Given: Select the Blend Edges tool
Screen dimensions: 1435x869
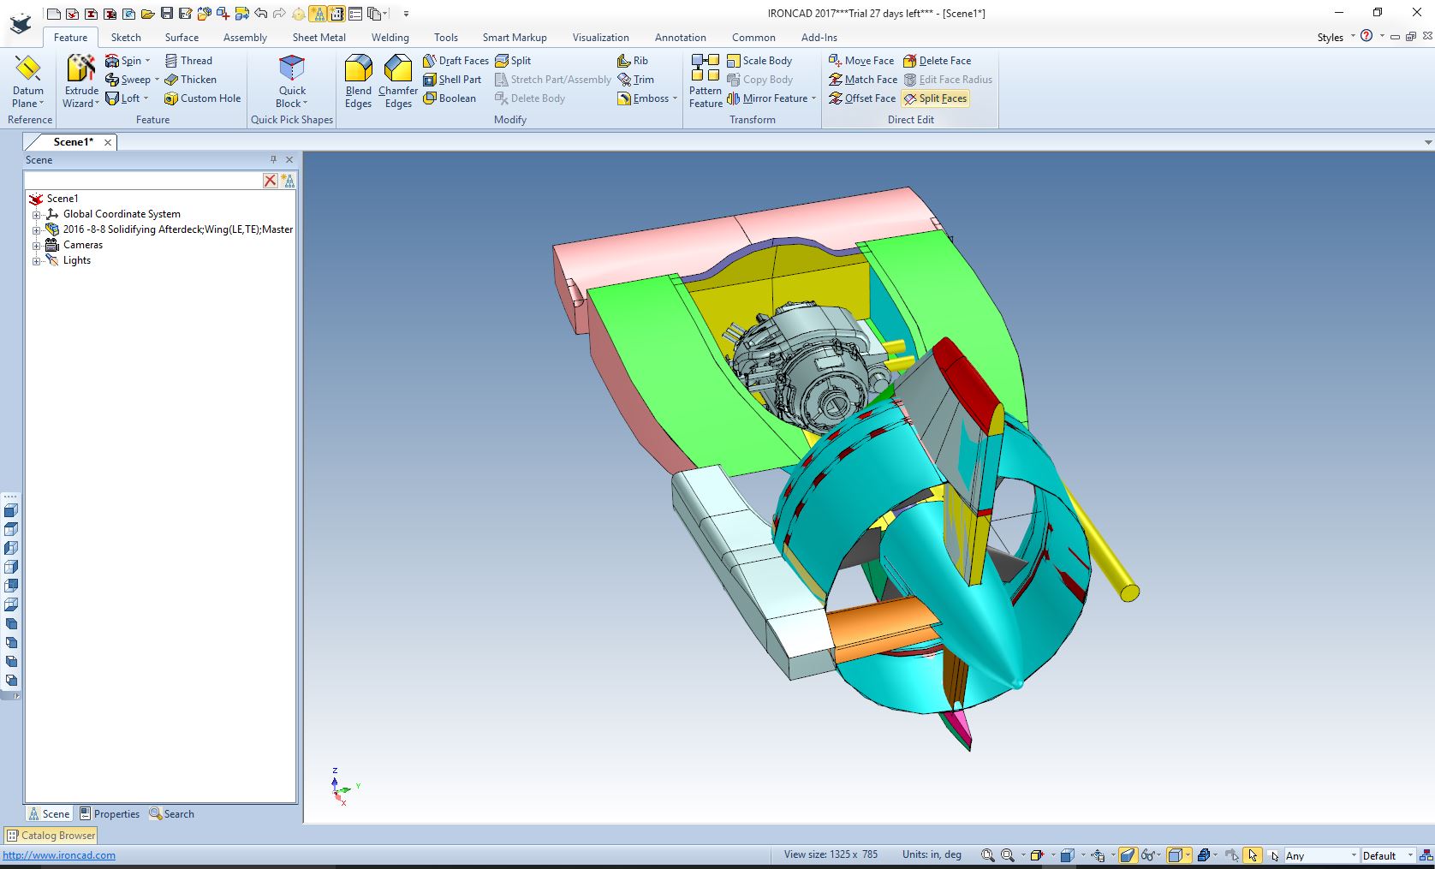Looking at the screenshot, I should click(358, 68).
